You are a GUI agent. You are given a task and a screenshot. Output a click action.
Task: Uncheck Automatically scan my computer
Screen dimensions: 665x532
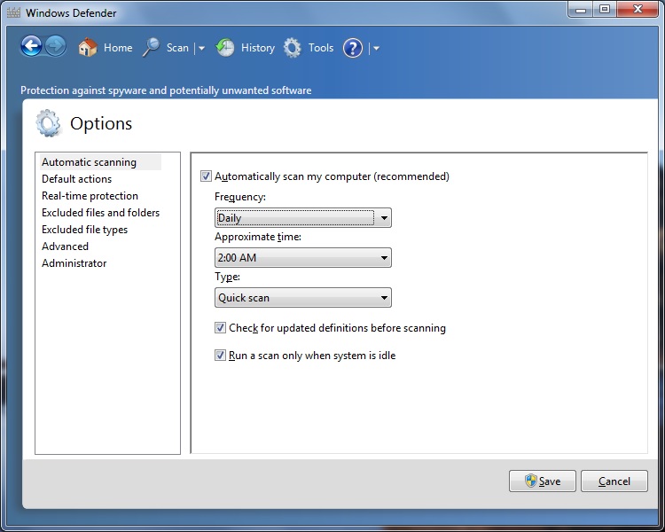coord(207,176)
